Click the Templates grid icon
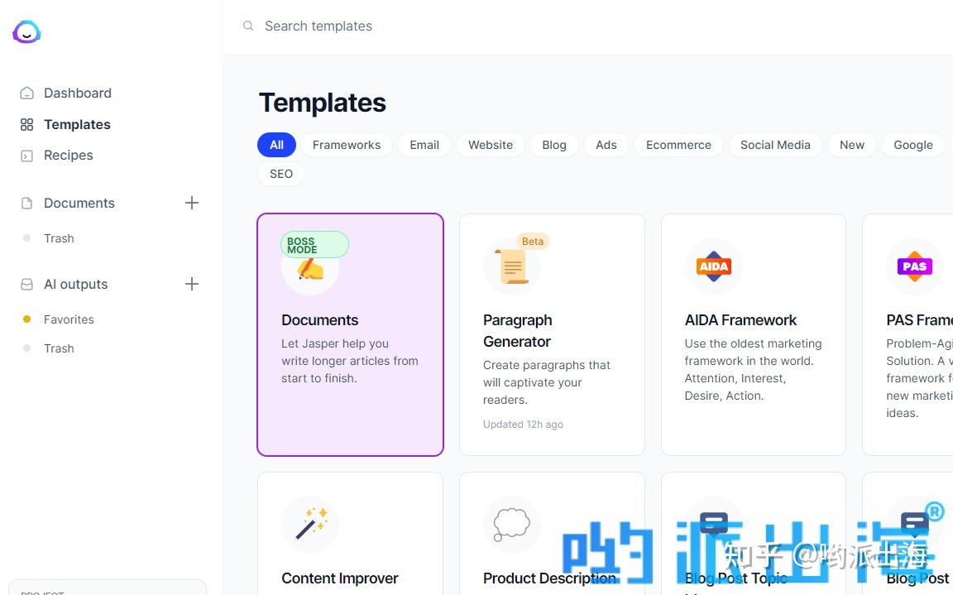The height and width of the screenshot is (595, 953). click(x=26, y=125)
